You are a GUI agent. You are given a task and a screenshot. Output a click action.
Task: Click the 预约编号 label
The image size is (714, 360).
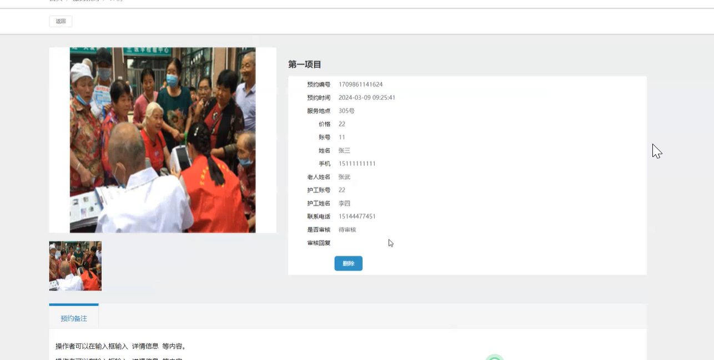click(x=319, y=84)
